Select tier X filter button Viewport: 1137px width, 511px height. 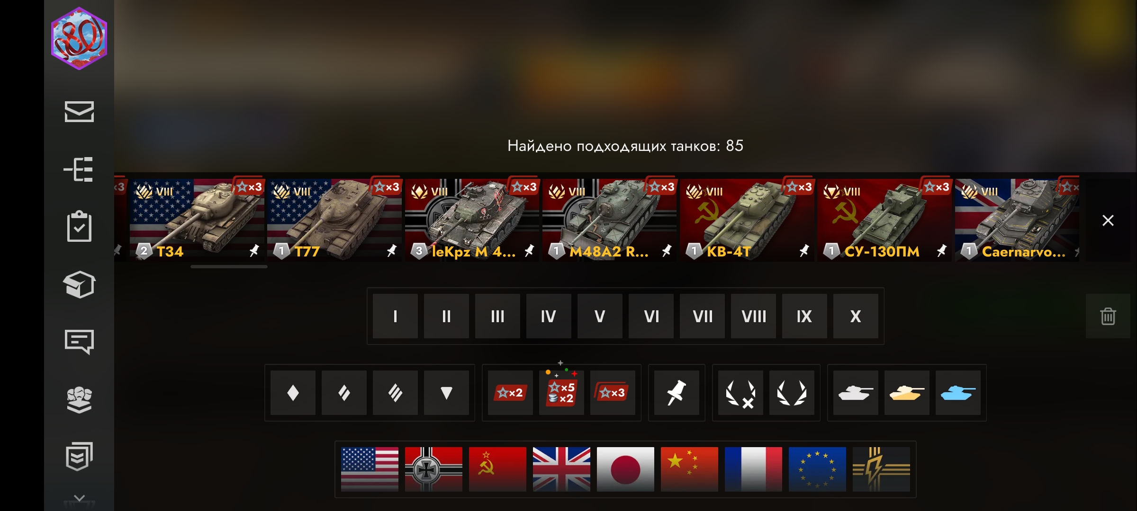856,316
